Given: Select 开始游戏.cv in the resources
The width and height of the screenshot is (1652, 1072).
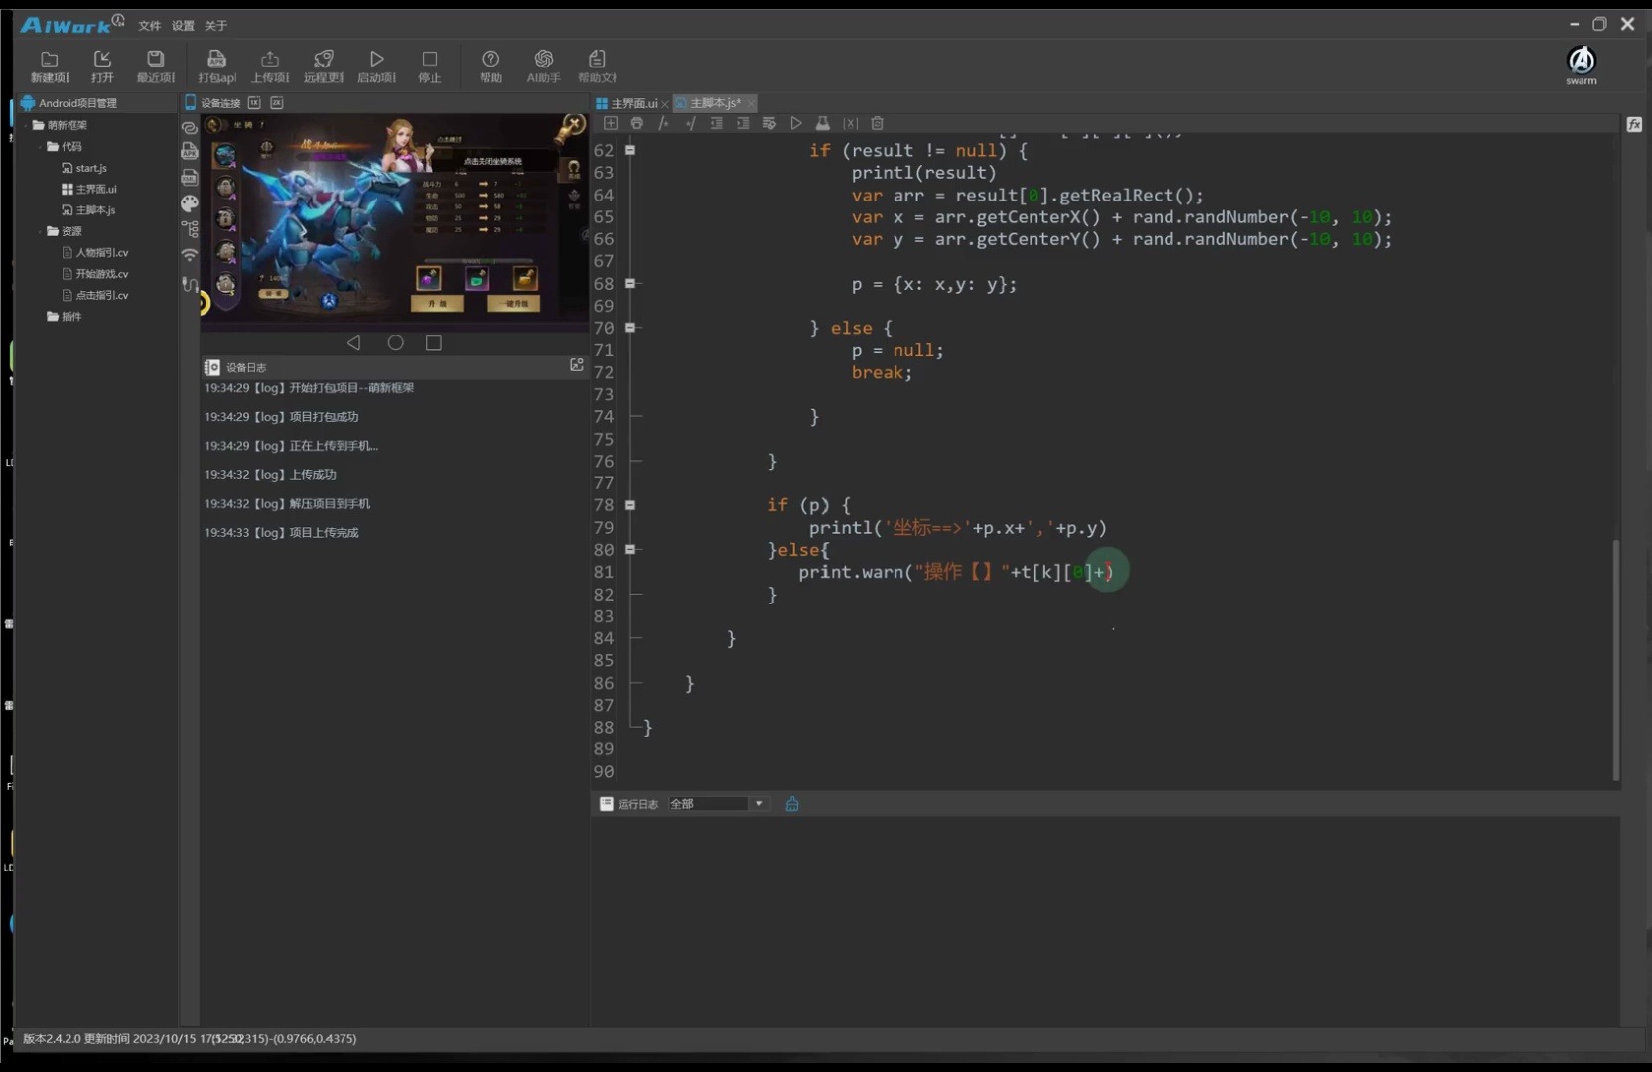Looking at the screenshot, I should coord(95,274).
